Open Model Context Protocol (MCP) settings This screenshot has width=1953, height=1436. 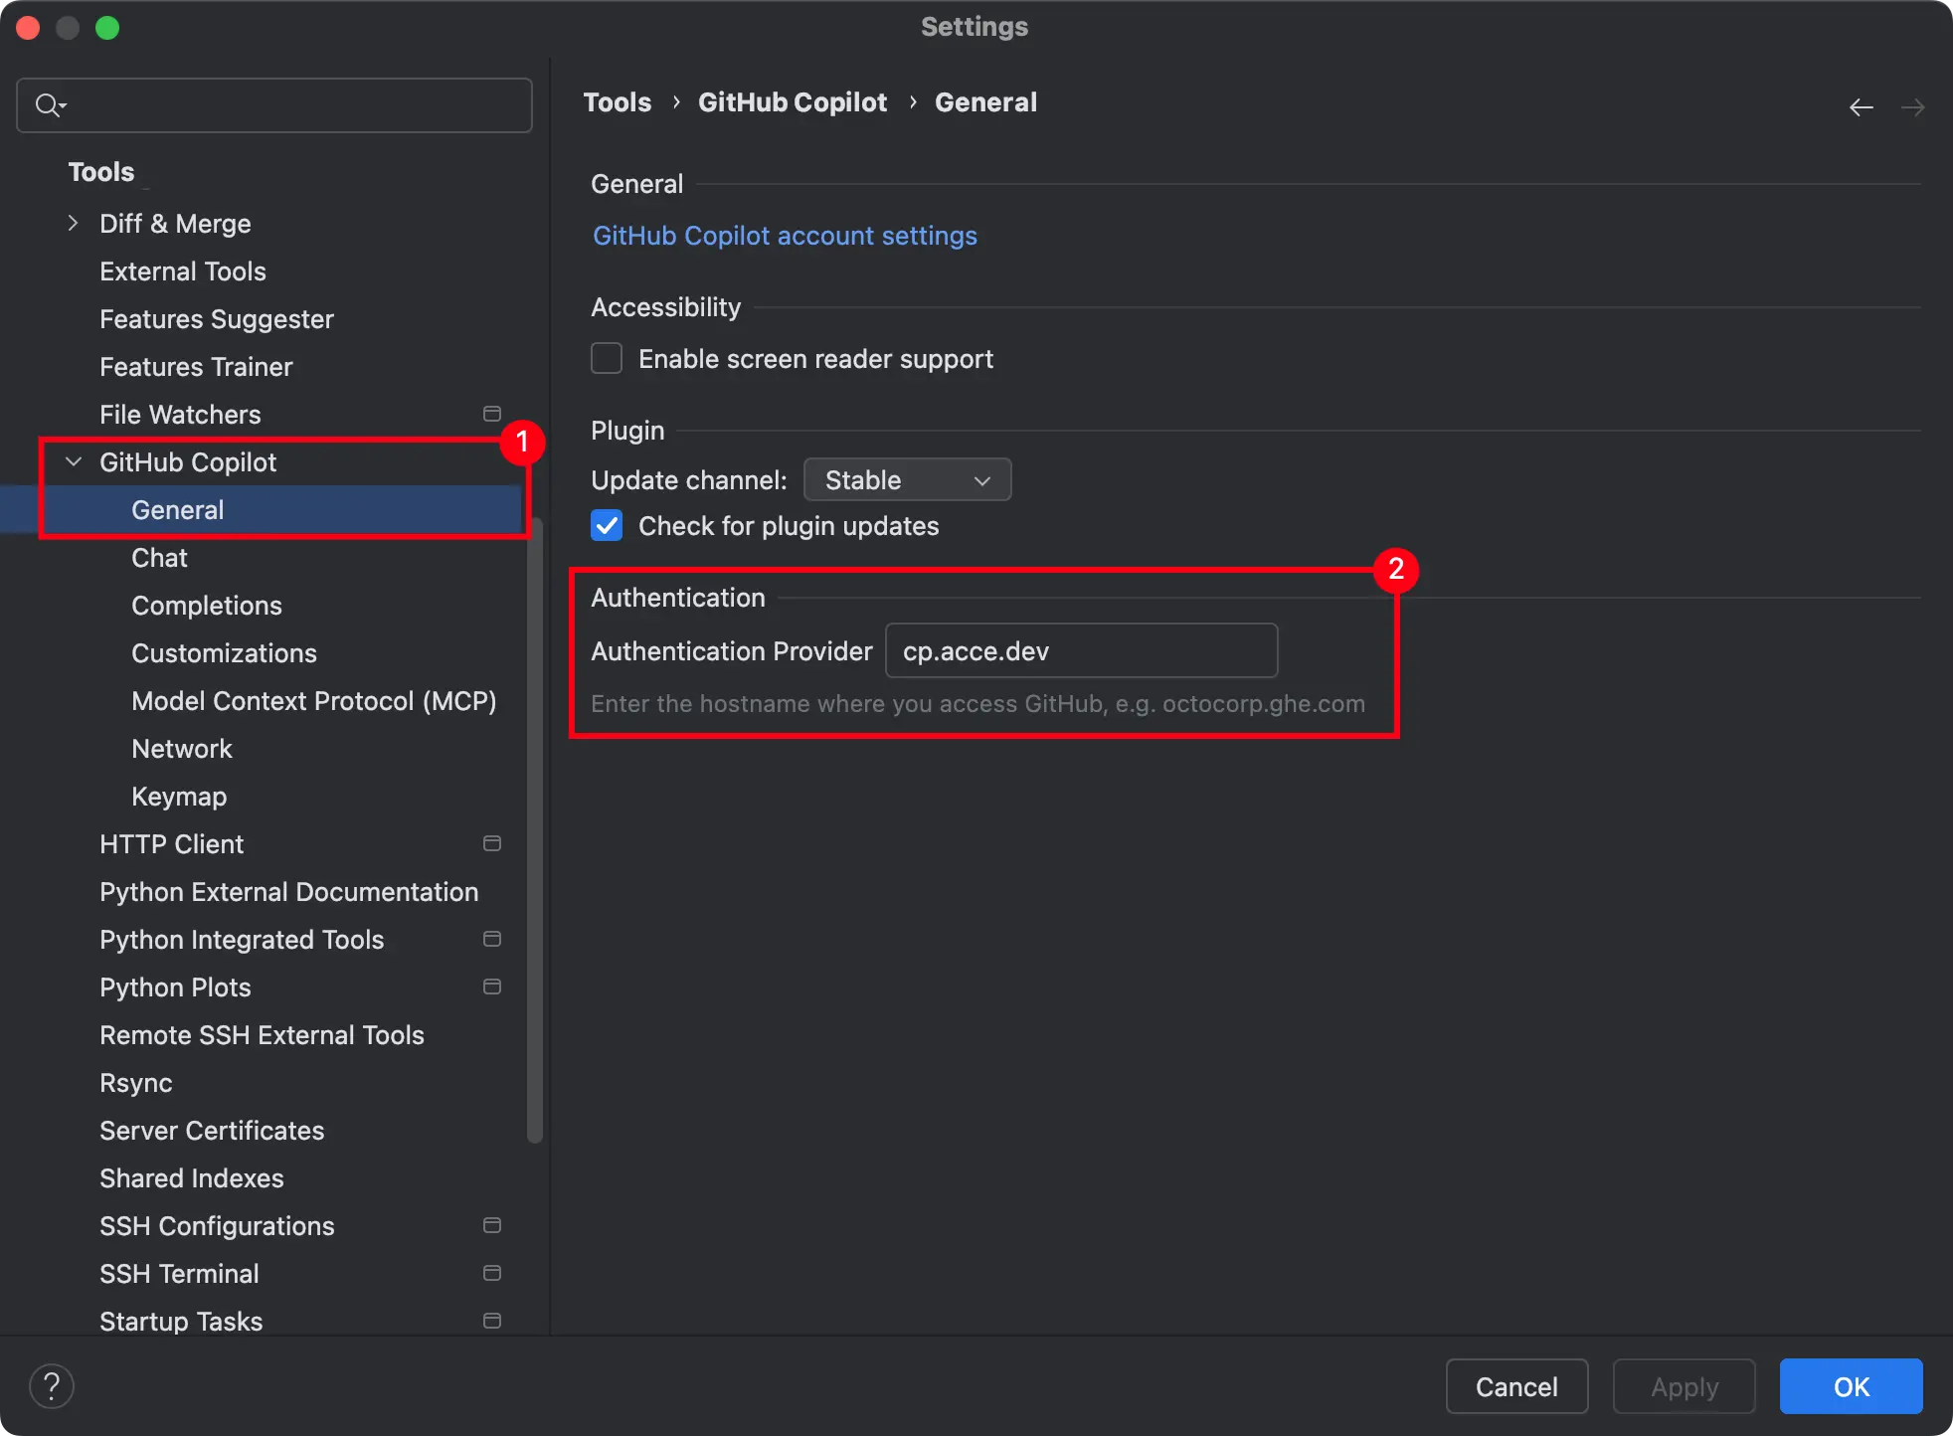[313, 701]
